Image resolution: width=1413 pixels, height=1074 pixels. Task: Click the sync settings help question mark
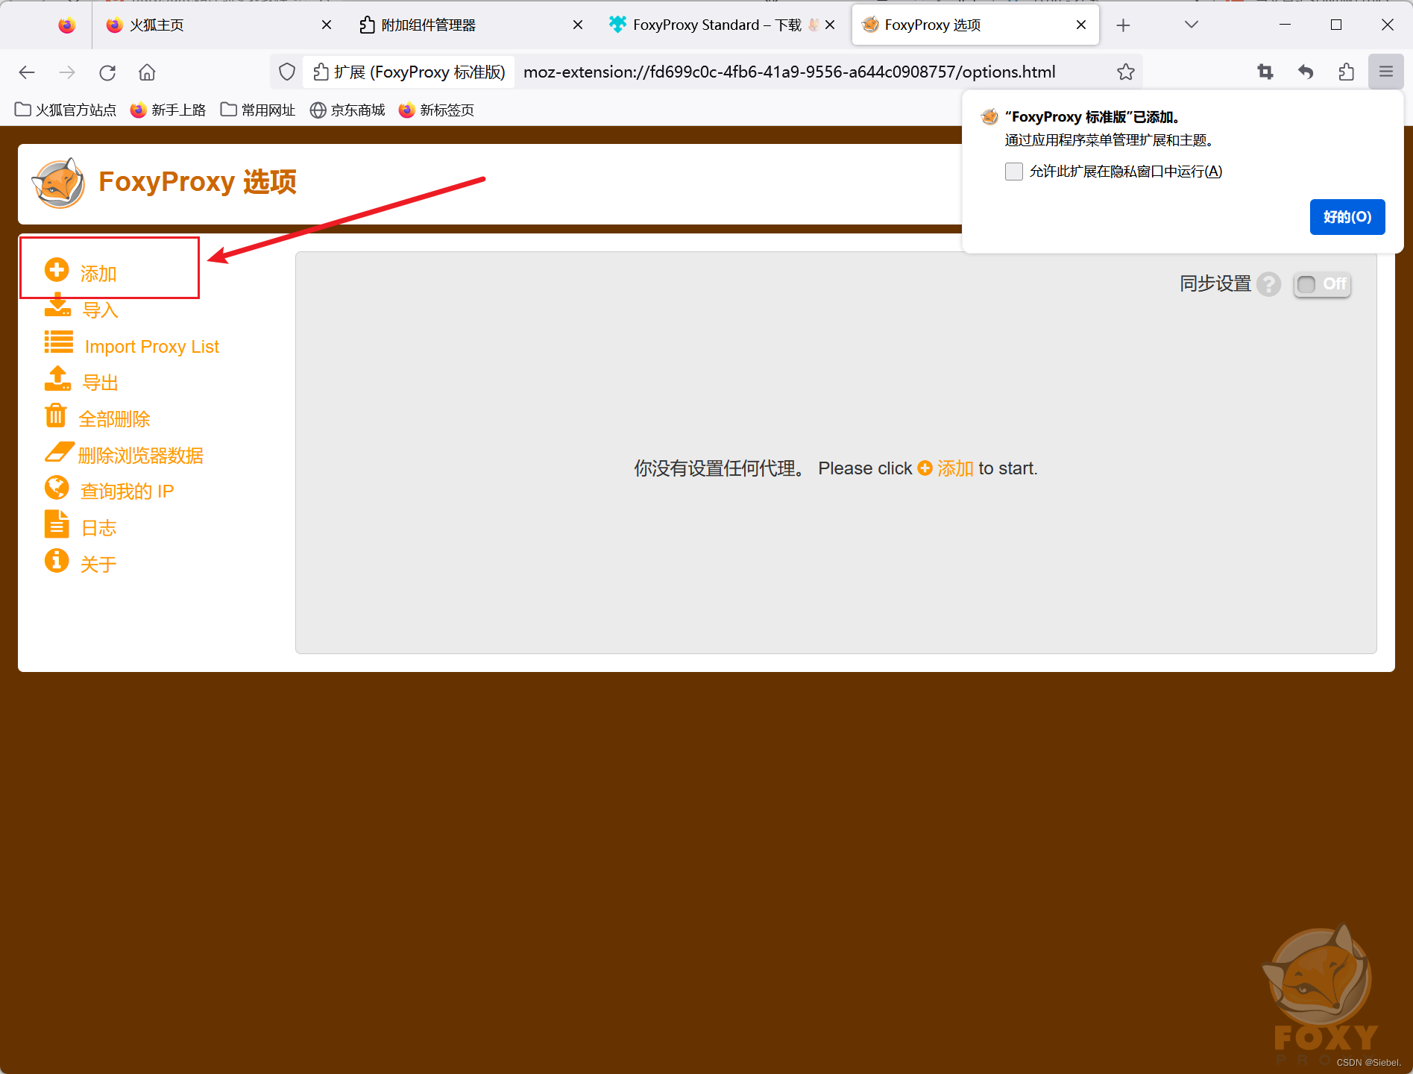(1268, 284)
